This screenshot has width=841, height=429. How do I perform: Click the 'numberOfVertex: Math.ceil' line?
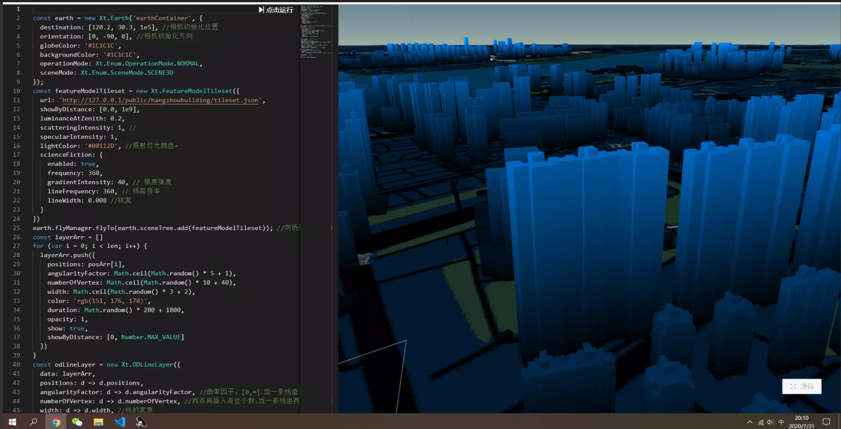(141, 283)
